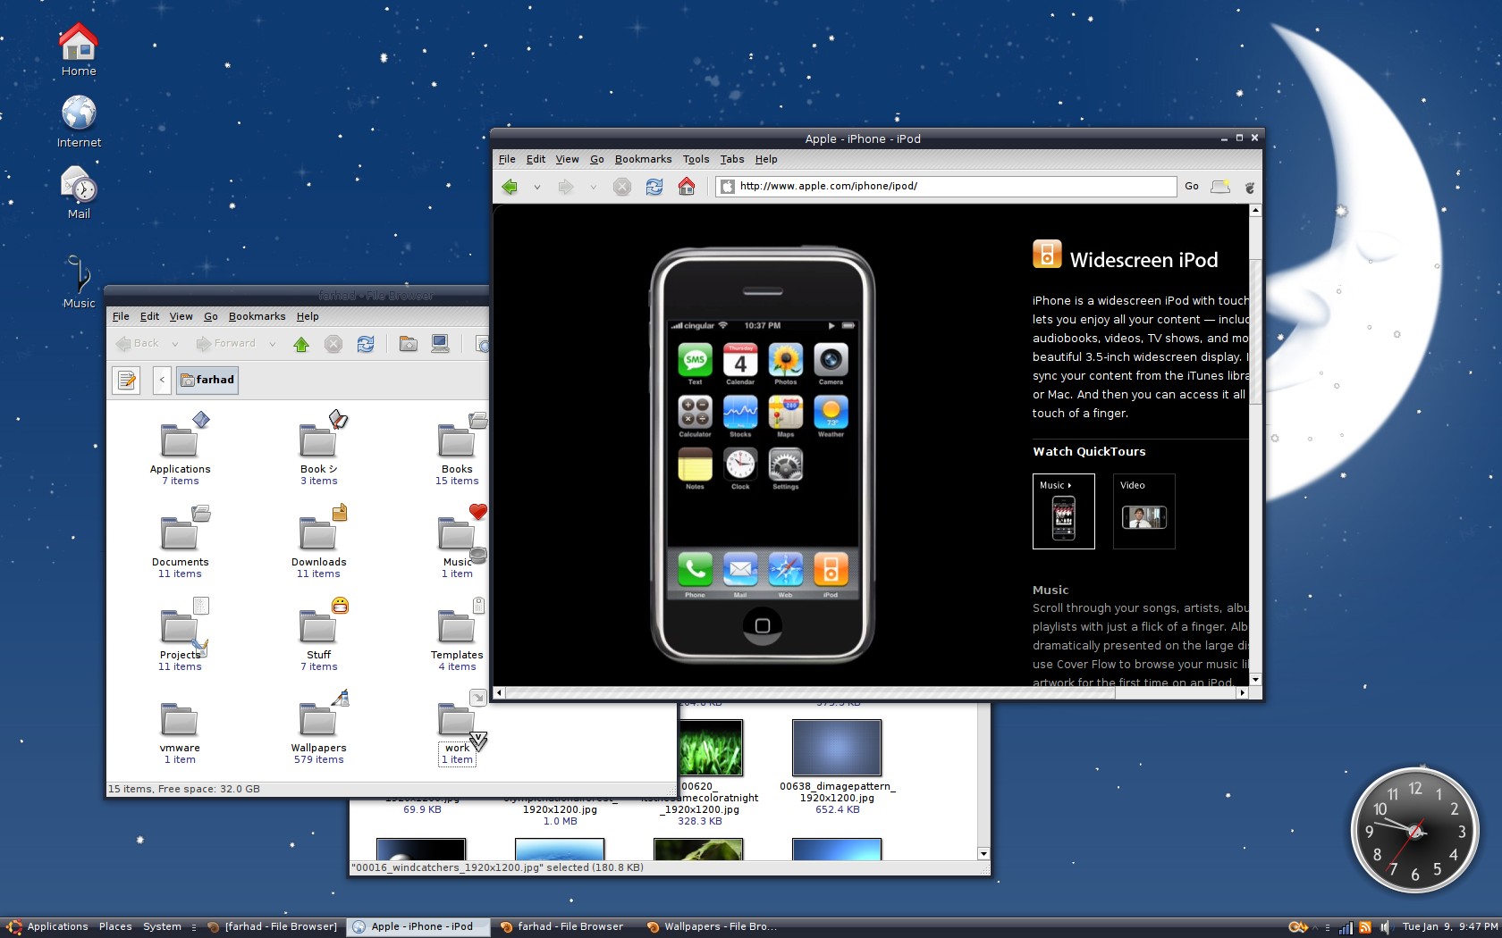The height and width of the screenshot is (938, 1502).
Task: Open the Projects folder
Action: coord(180,634)
